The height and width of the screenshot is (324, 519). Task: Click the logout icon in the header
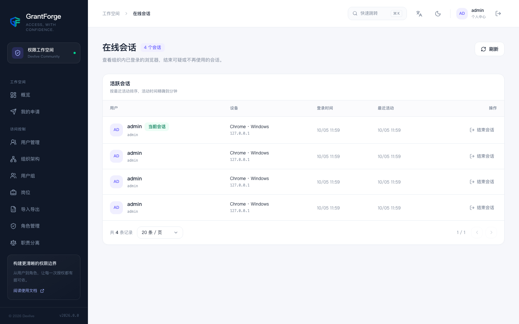click(498, 14)
